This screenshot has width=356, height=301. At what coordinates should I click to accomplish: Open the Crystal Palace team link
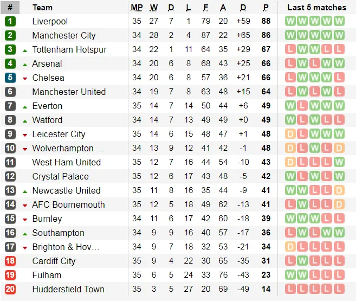coord(61,176)
